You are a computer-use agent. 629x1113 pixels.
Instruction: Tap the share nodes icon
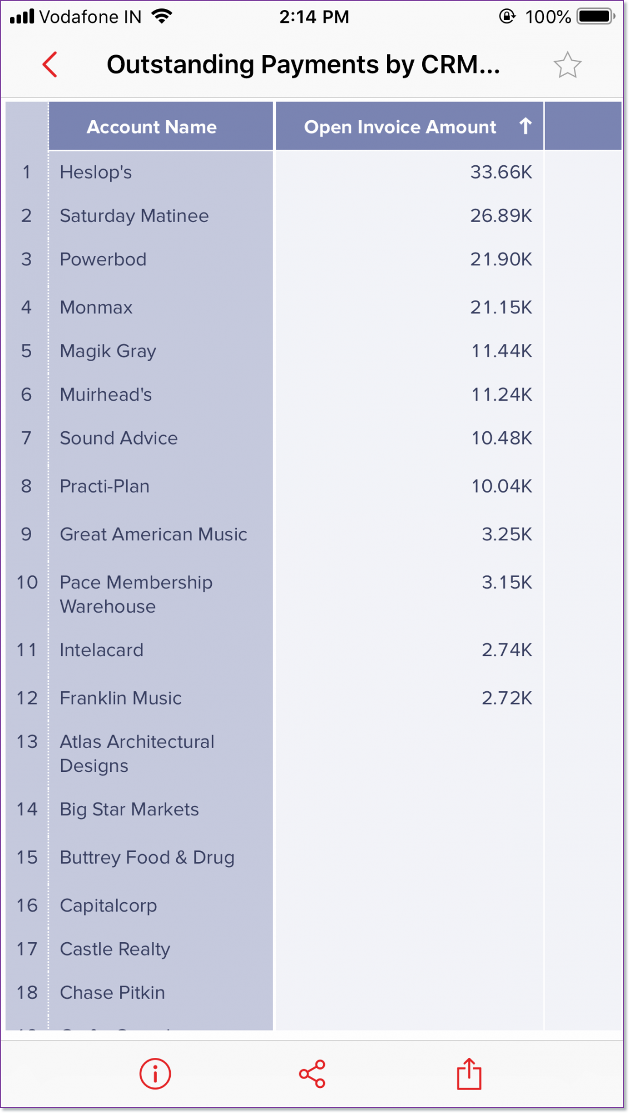coord(312,1073)
